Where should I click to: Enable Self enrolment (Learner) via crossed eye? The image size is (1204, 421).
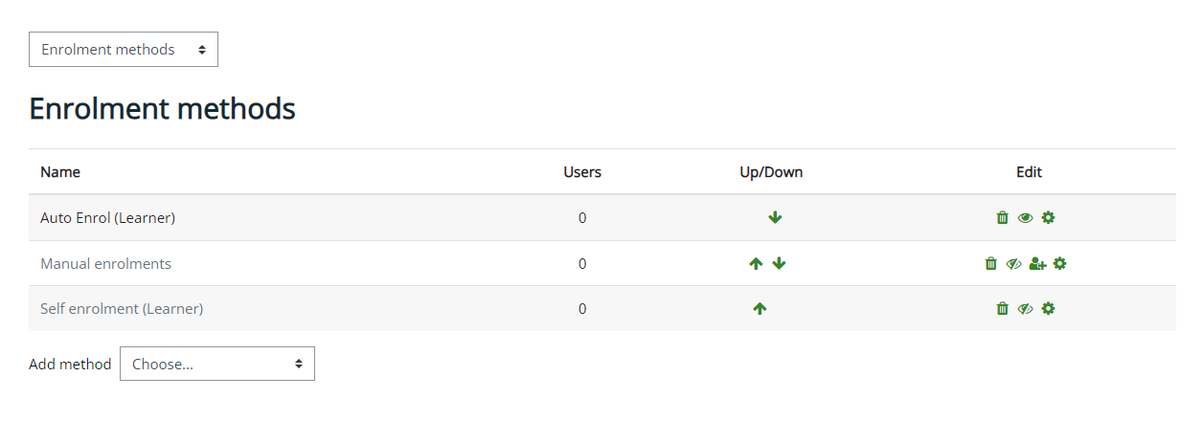(1025, 308)
